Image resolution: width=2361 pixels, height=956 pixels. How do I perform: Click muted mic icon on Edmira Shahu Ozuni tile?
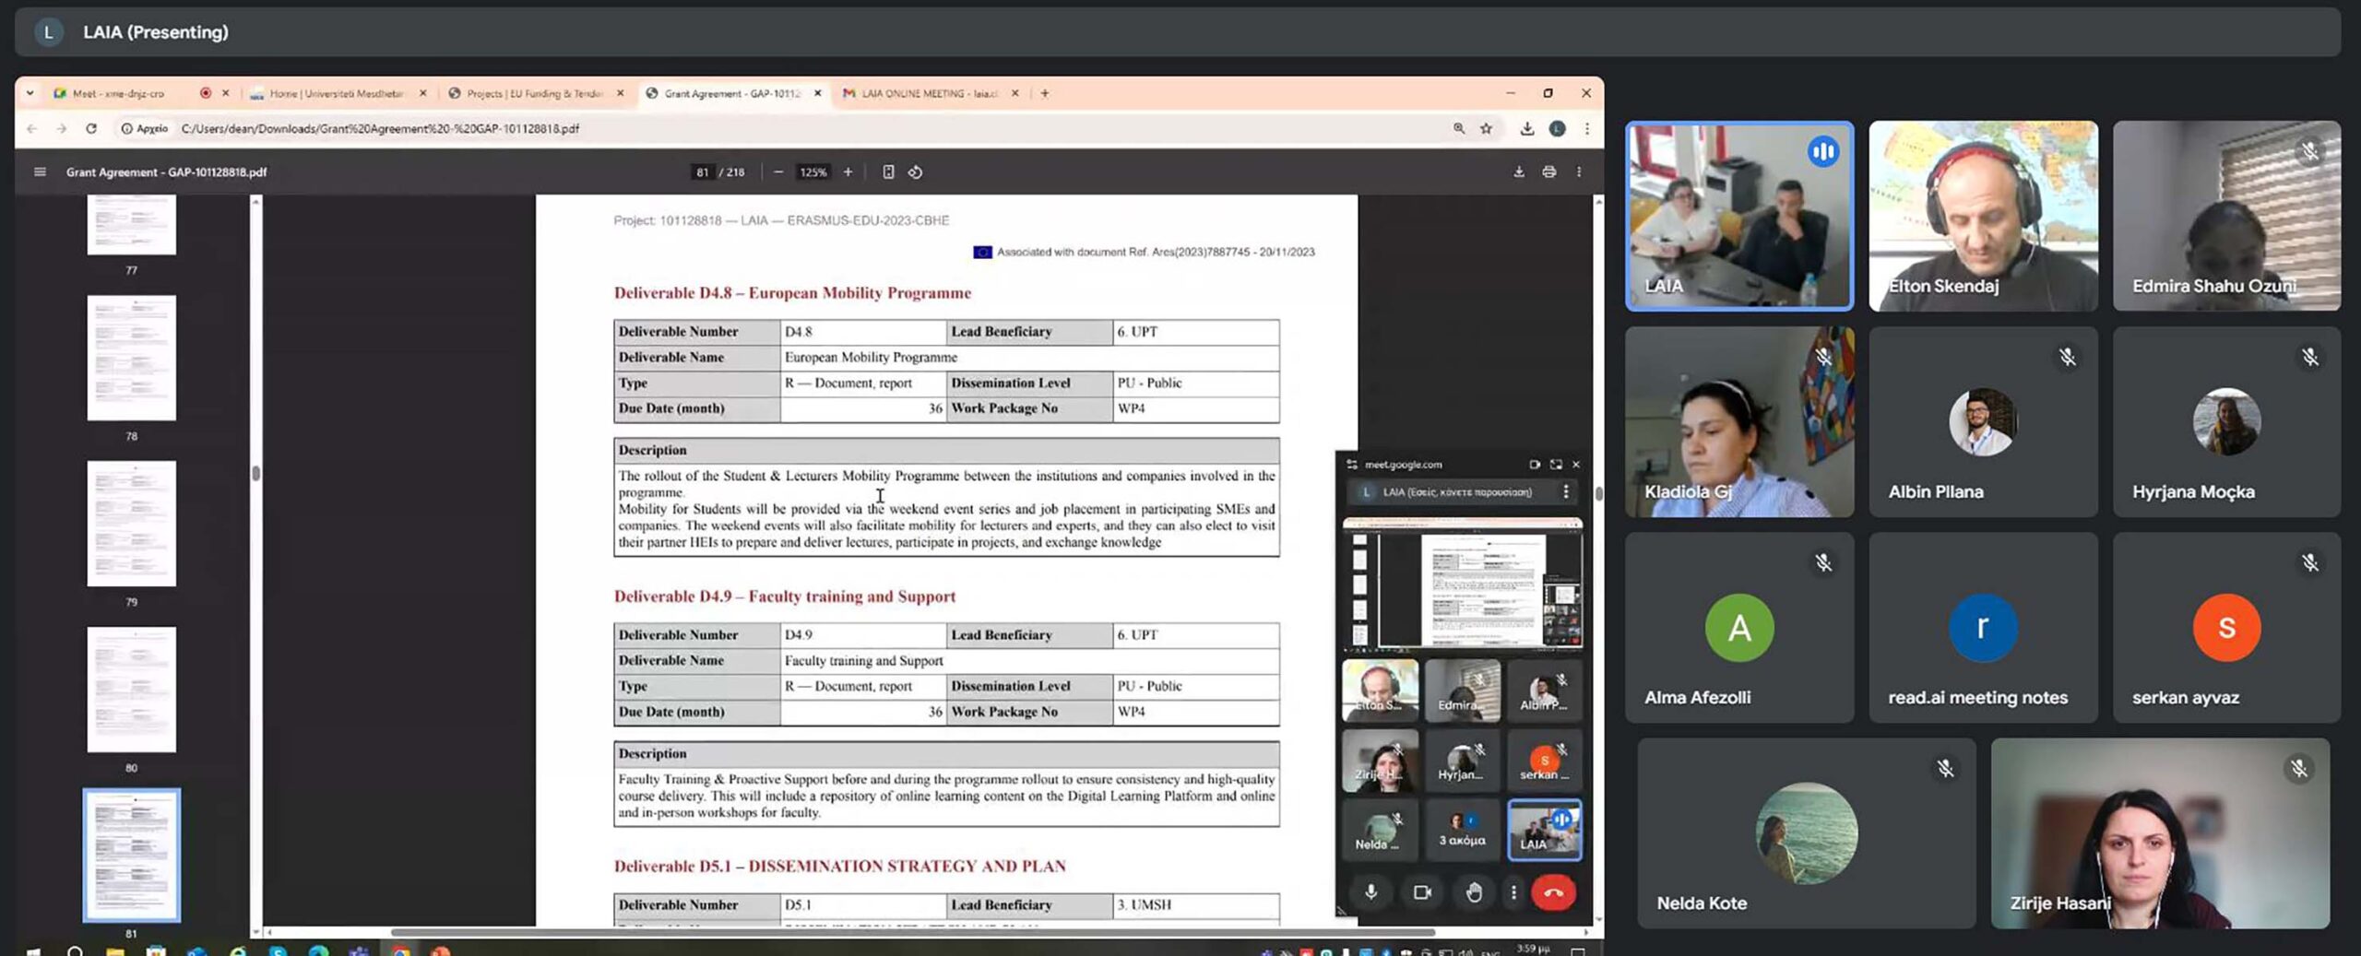2309,152
